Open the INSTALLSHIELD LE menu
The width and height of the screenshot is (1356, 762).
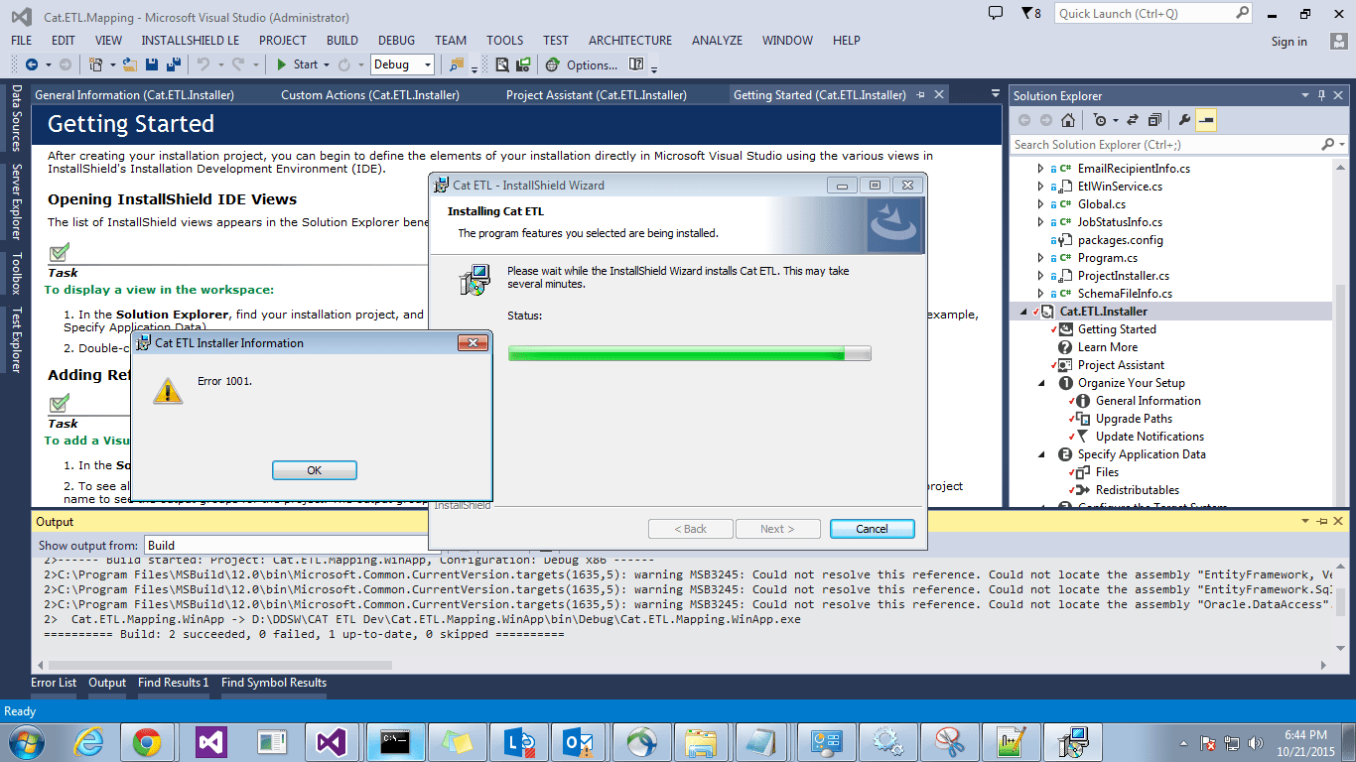pyautogui.click(x=191, y=41)
